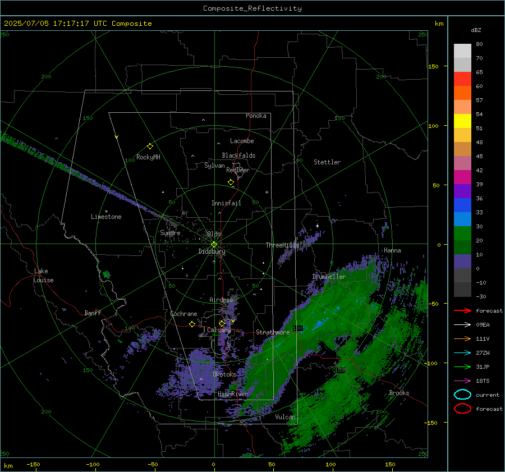This screenshot has width=505, height=472.
Task: Click the Lacombe city label
Action: 242,141
